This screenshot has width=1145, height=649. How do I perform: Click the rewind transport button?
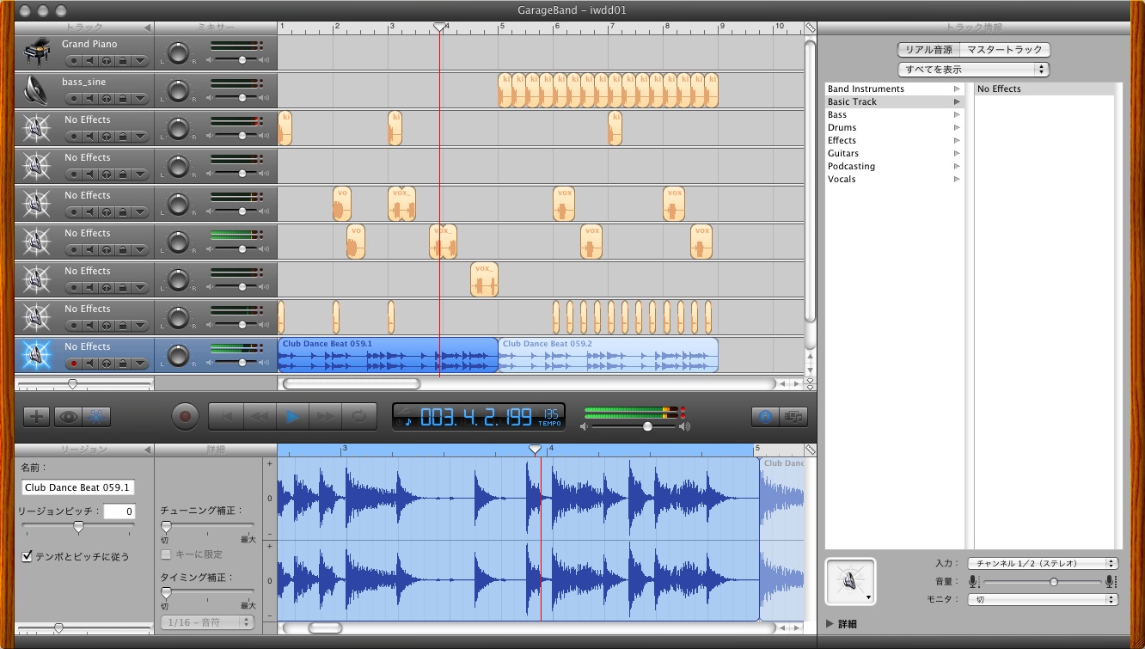[259, 417]
